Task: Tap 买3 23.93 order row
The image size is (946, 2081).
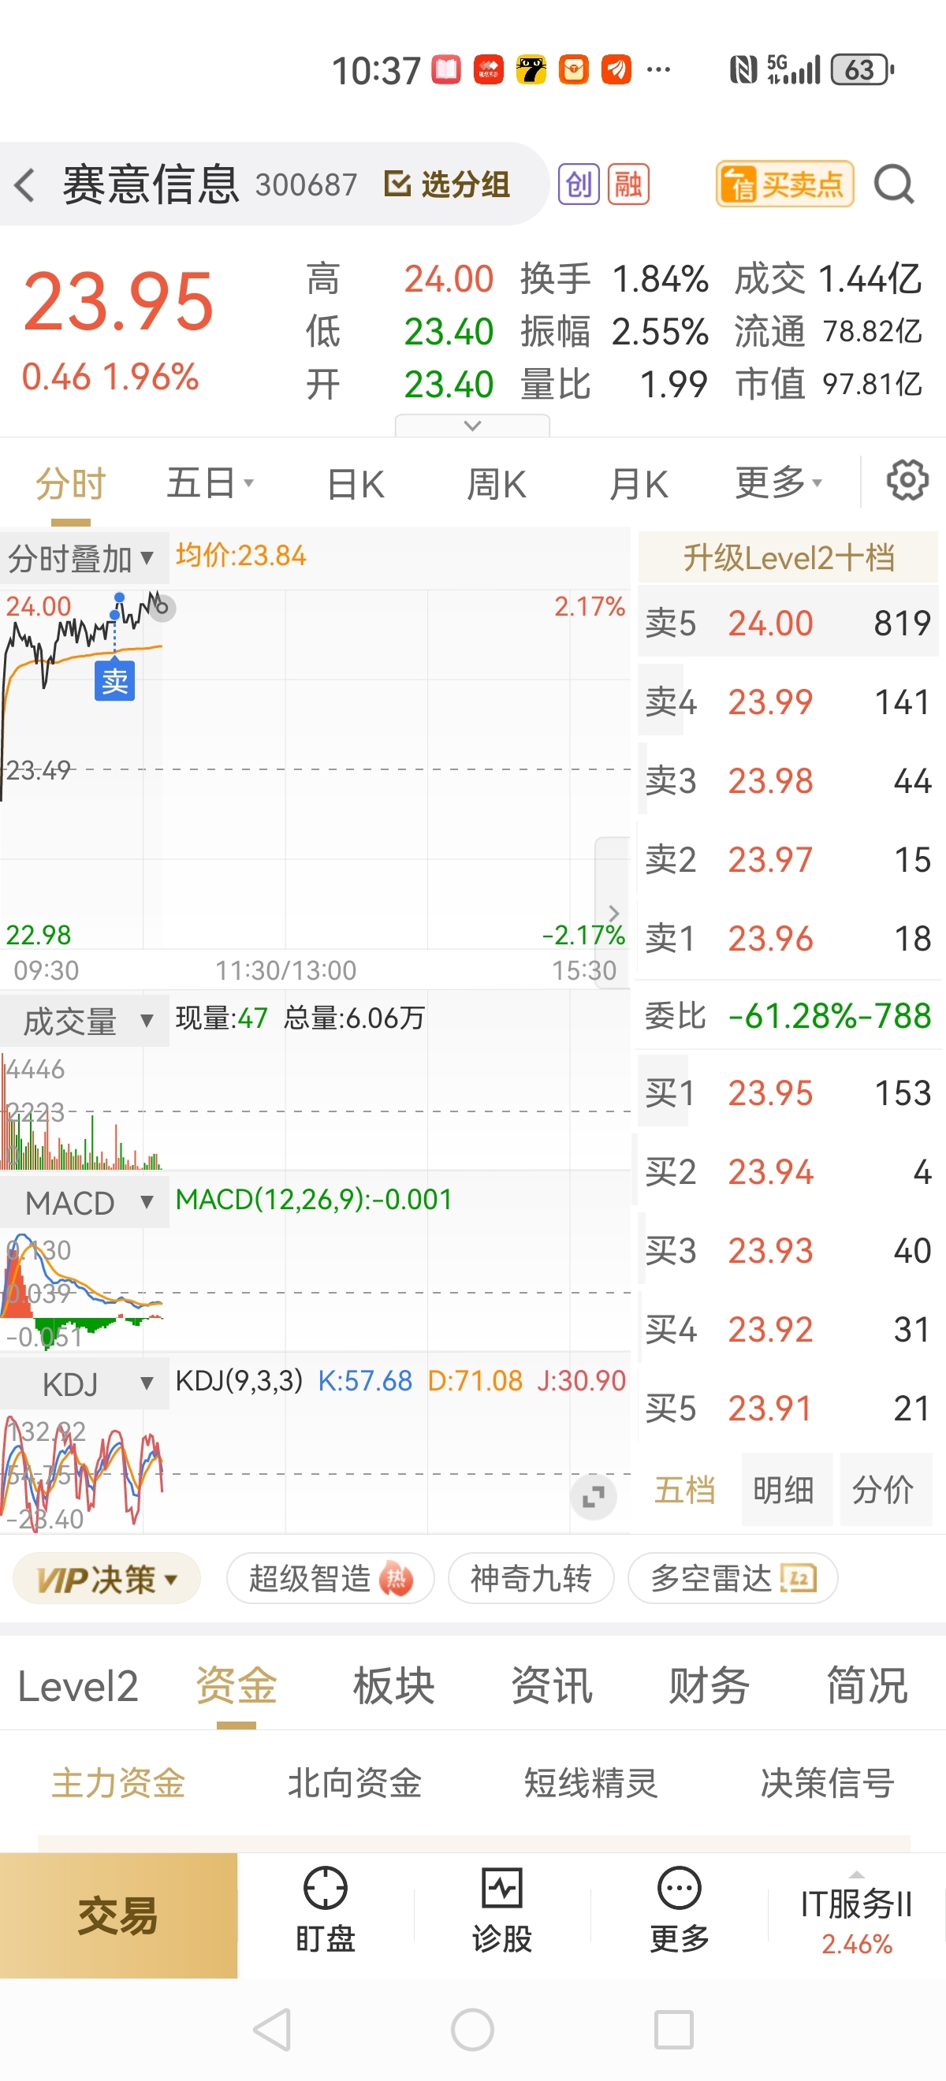Action: tap(788, 1250)
